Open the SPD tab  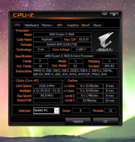point(60,25)
